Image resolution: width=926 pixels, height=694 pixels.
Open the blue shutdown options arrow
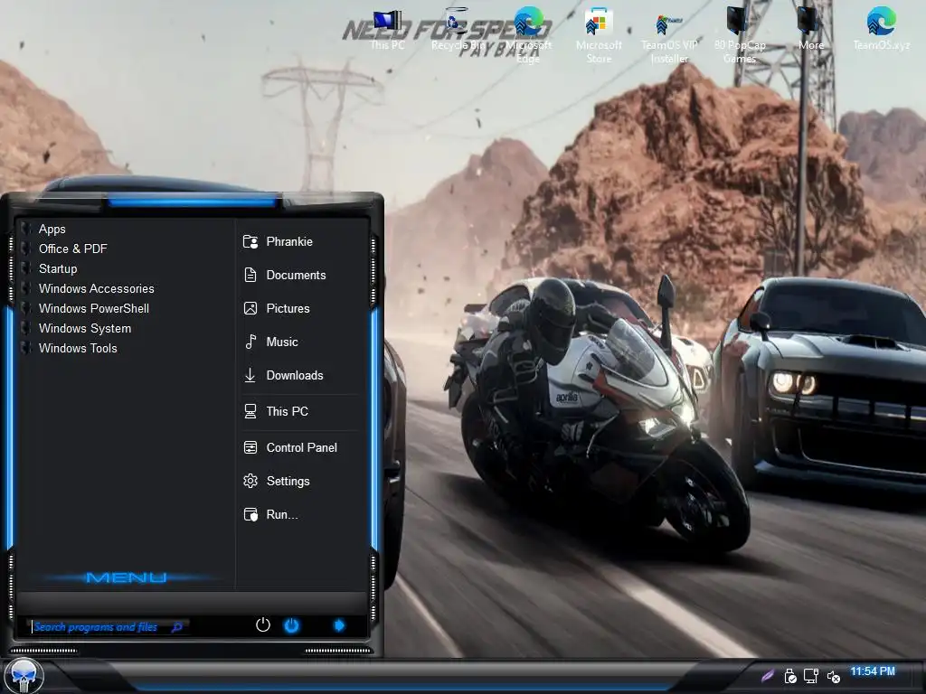point(339,625)
